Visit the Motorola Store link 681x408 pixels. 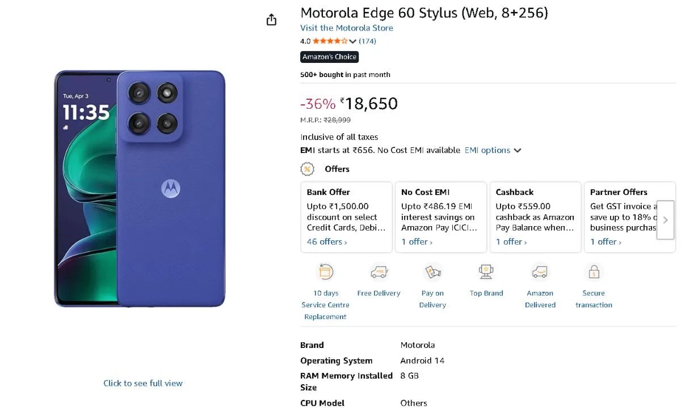346,28
